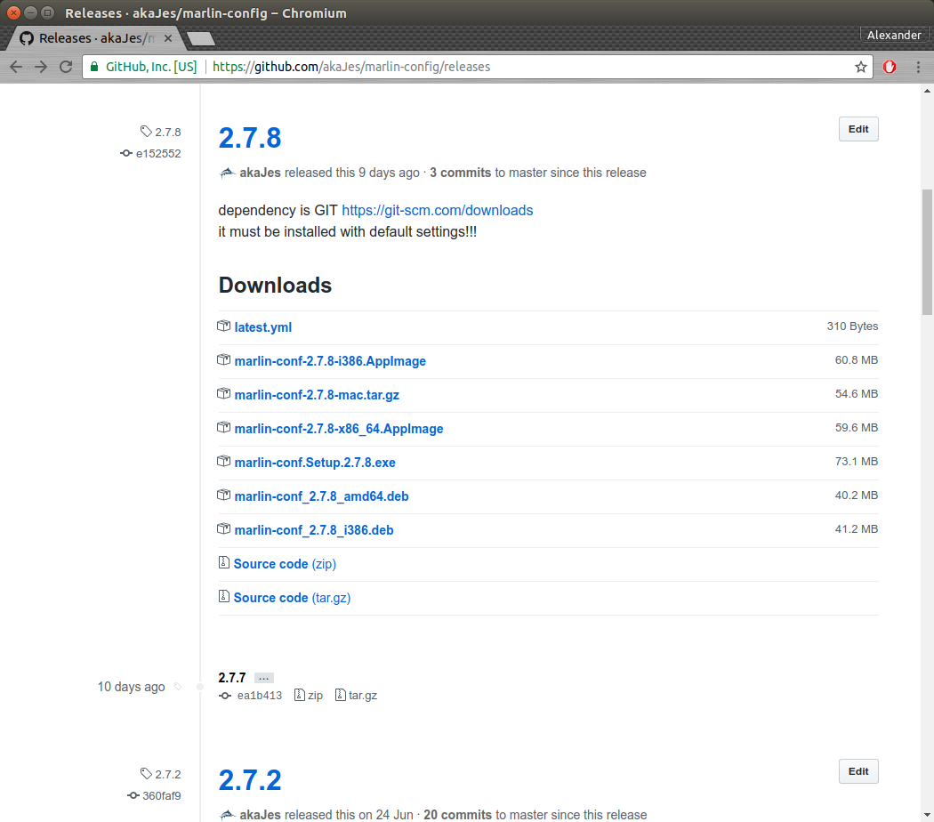Screen dimensions: 934x822
Task: Click the Edit button for release 2.7.8
Action: tap(858, 129)
